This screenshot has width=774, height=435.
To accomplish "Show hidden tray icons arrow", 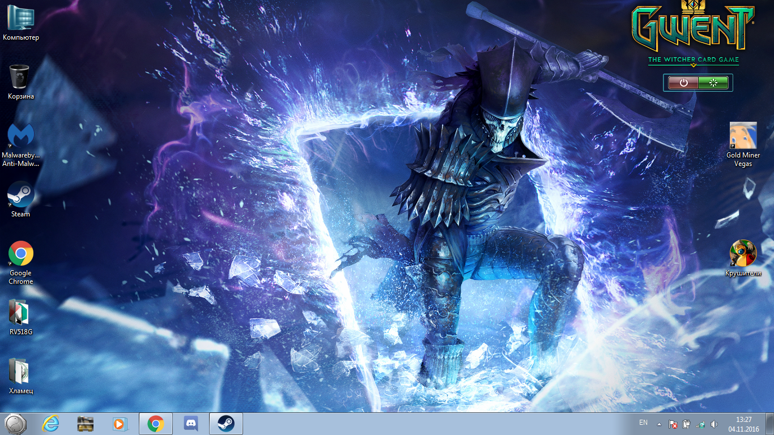I will [x=659, y=424].
